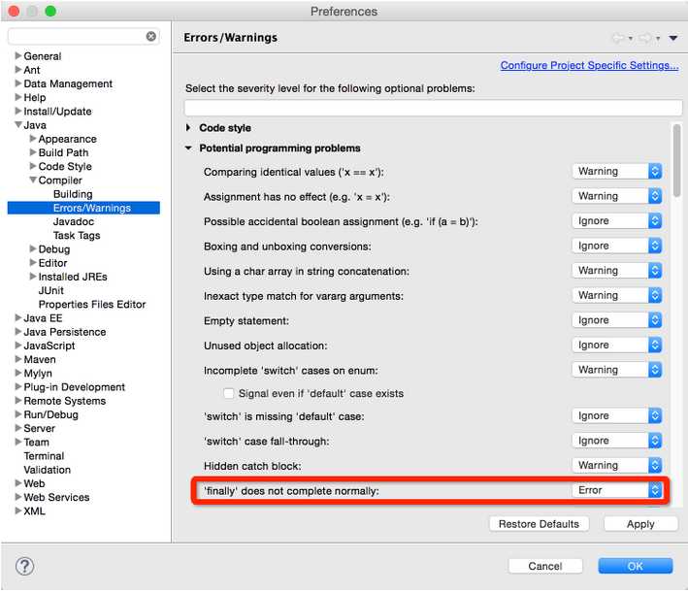688x593 pixels.
Task: Click the back navigation arrow icon
Action: [617, 38]
